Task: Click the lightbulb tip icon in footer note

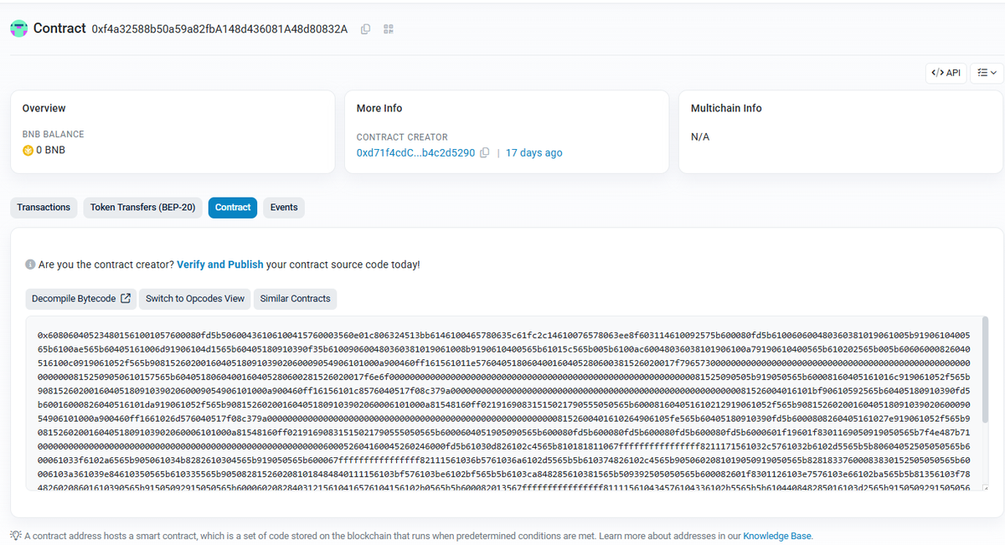Action: click(15, 535)
